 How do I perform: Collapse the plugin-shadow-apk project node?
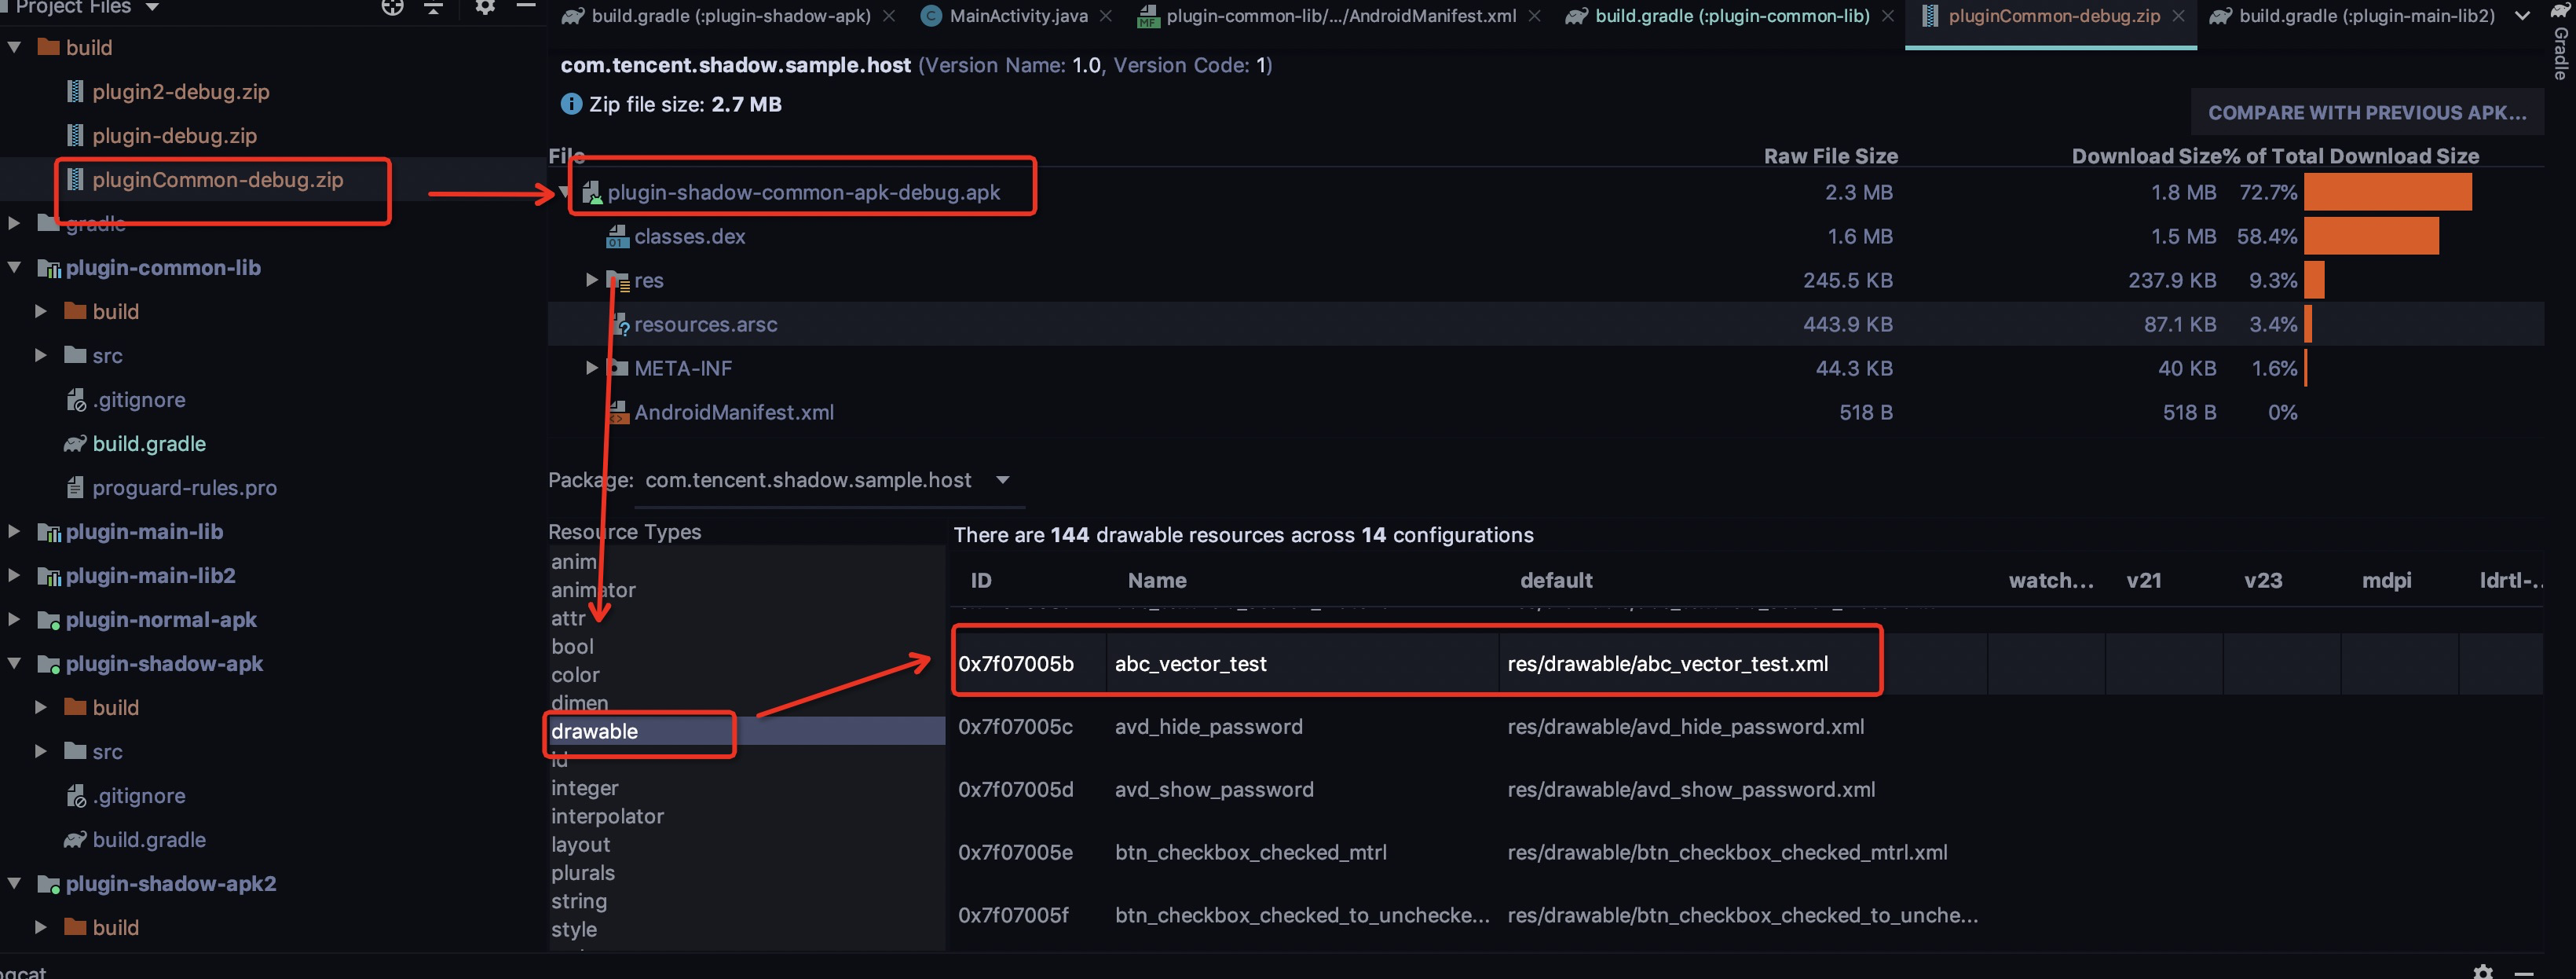13,663
